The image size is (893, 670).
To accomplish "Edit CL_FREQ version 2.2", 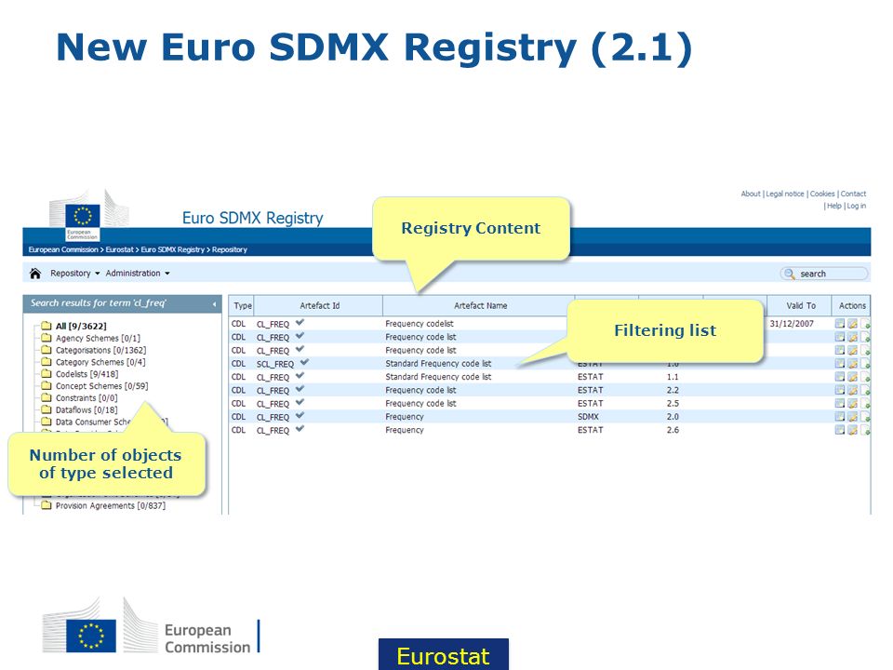I will point(853,390).
